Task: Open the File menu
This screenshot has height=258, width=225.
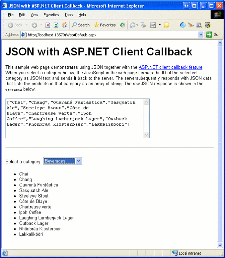Action: click(11, 15)
